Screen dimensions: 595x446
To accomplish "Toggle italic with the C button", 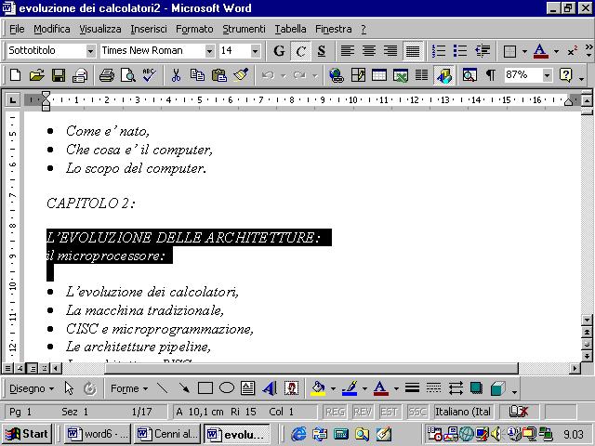I will click(x=300, y=51).
